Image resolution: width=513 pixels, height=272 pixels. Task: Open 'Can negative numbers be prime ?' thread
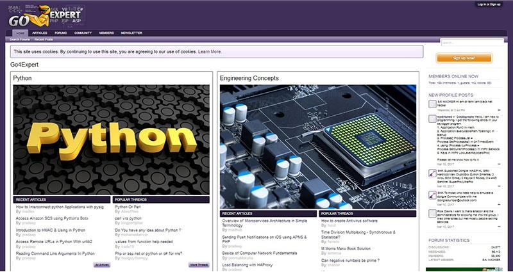[350, 260]
